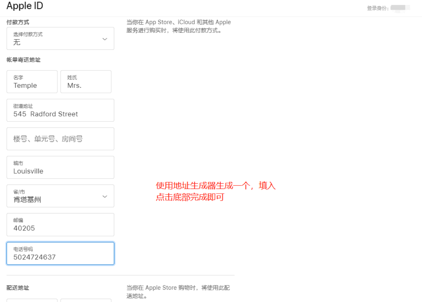Select the 名字 field containing Temple
The width and height of the screenshot is (422, 302).
tap(32, 82)
